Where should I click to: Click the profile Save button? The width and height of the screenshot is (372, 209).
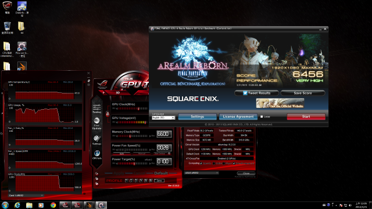159,181
